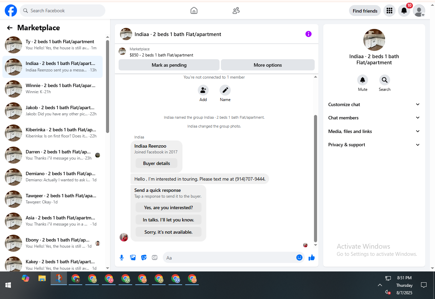
Task: Click the '$850 - 2 beds 1 bath Flat/apartment' listing text
Action: (x=161, y=55)
